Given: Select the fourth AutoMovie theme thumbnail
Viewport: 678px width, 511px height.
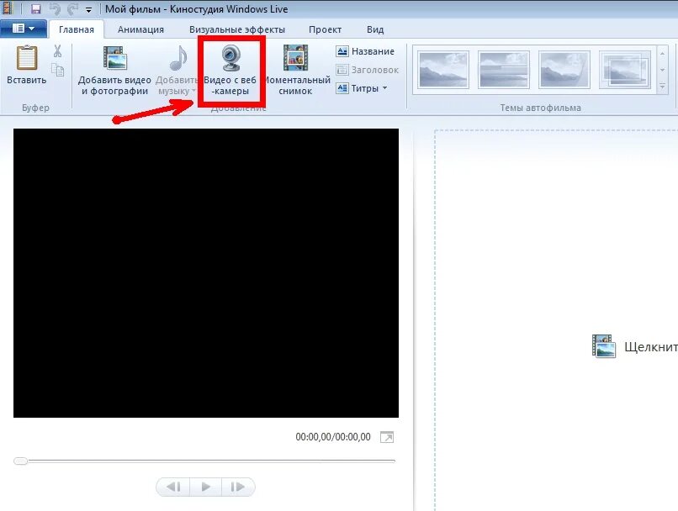Looking at the screenshot, I should point(625,70).
